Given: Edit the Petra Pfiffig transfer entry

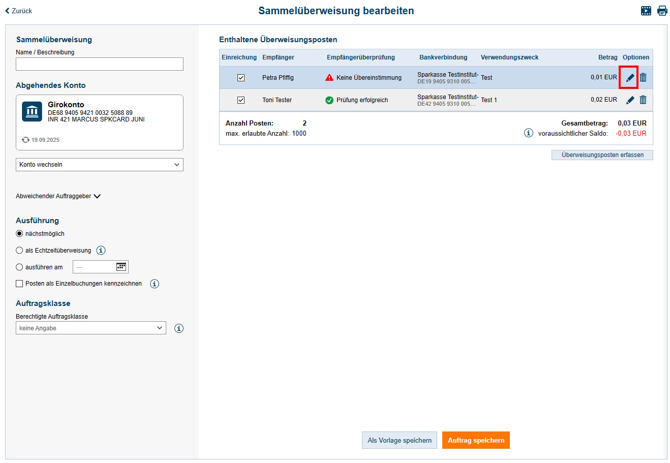Looking at the screenshot, I should point(630,77).
